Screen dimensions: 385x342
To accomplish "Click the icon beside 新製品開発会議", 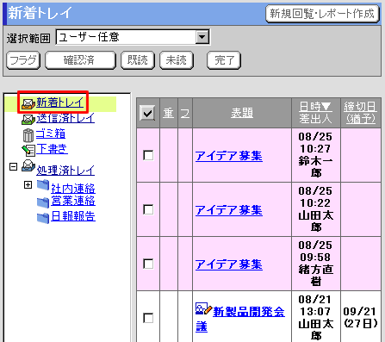I will click(x=203, y=308).
